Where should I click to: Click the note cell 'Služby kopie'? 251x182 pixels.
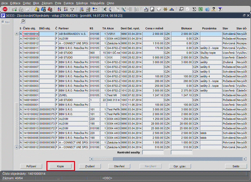click(211, 53)
